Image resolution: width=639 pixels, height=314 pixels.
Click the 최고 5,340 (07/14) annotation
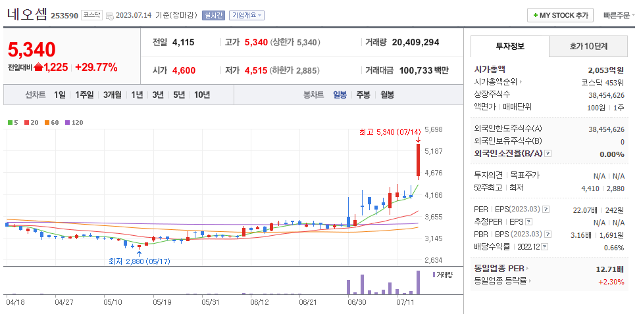390,132
